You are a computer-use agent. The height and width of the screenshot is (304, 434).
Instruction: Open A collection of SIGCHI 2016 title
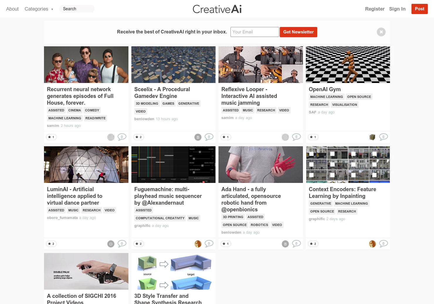point(82,299)
